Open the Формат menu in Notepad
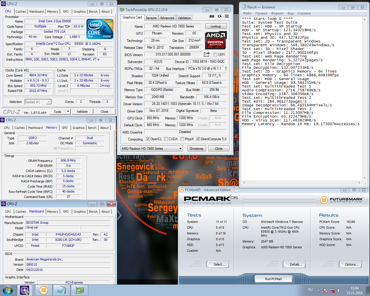Viewport: 370px width, 296px height. pyautogui.click(x=277, y=13)
